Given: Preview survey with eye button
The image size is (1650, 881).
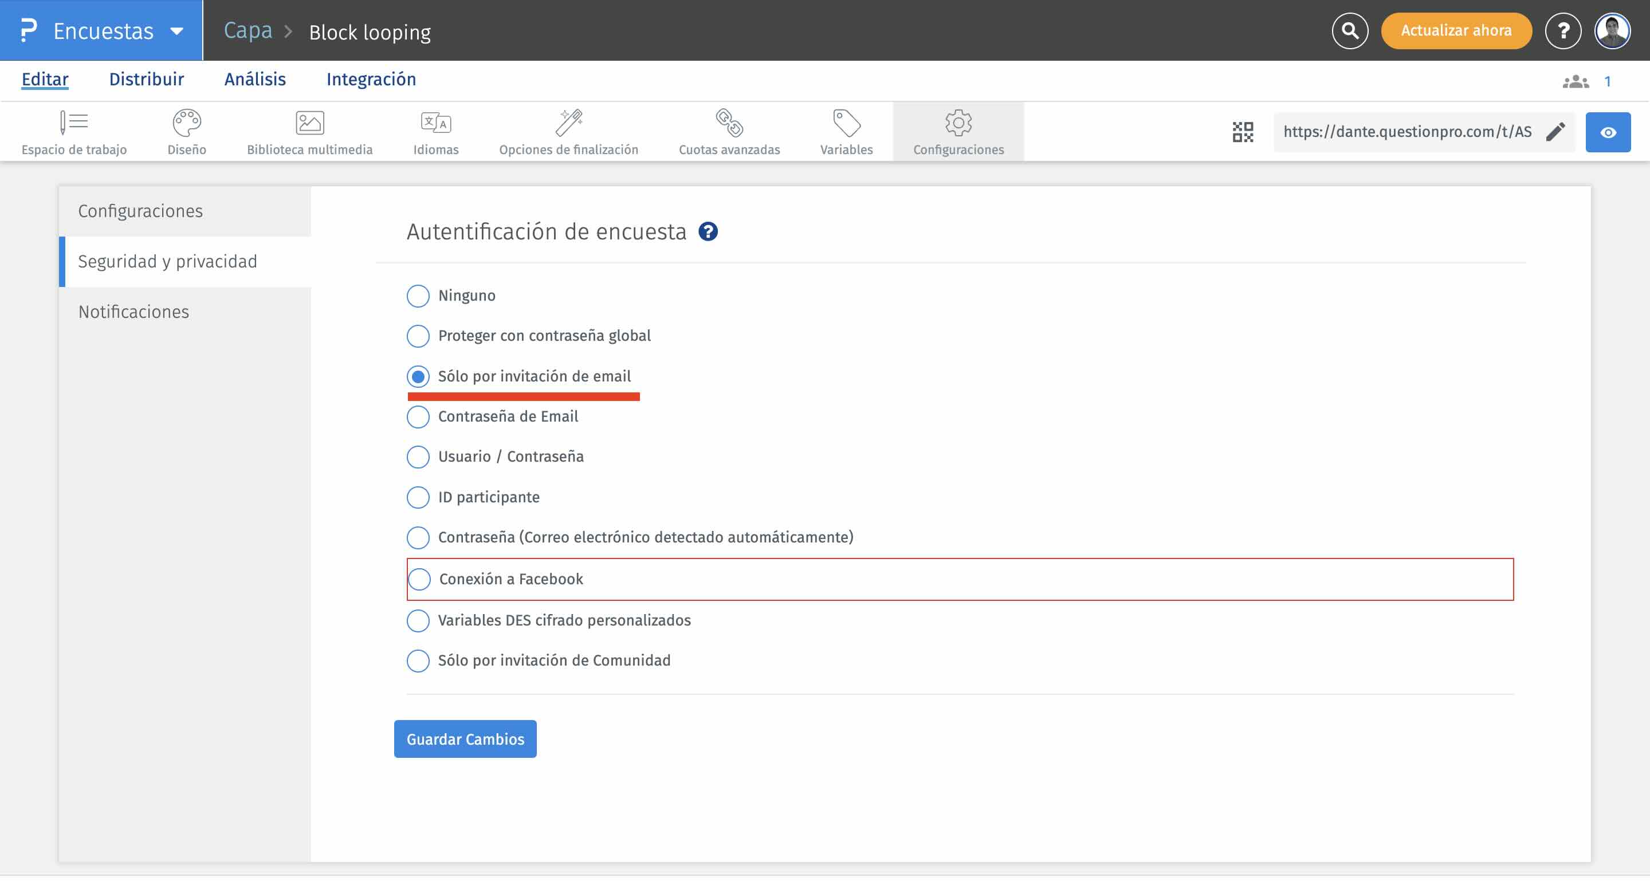Looking at the screenshot, I should pyautogui.click(x=1608, y=132).
